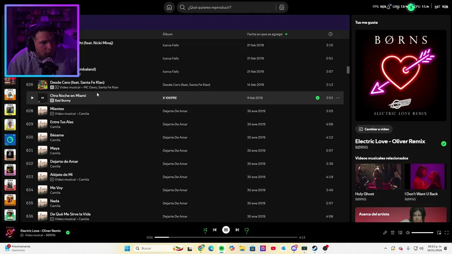Open Windows system volume tray icon
This screenshot has width=452, height=254.
(x=421, y=248)
